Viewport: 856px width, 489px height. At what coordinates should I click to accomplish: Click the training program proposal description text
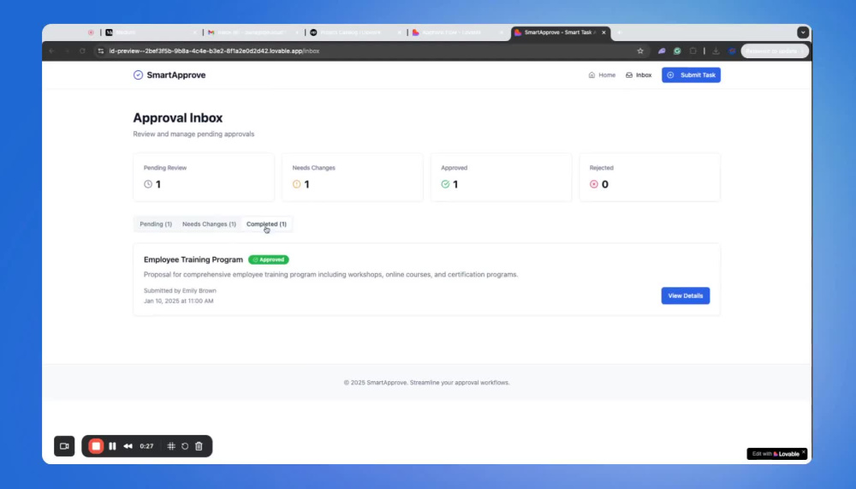(330, 274)
